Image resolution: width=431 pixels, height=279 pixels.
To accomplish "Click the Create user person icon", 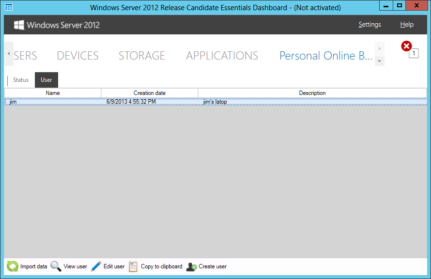I will pyautogui.click(x=191, y=266).
